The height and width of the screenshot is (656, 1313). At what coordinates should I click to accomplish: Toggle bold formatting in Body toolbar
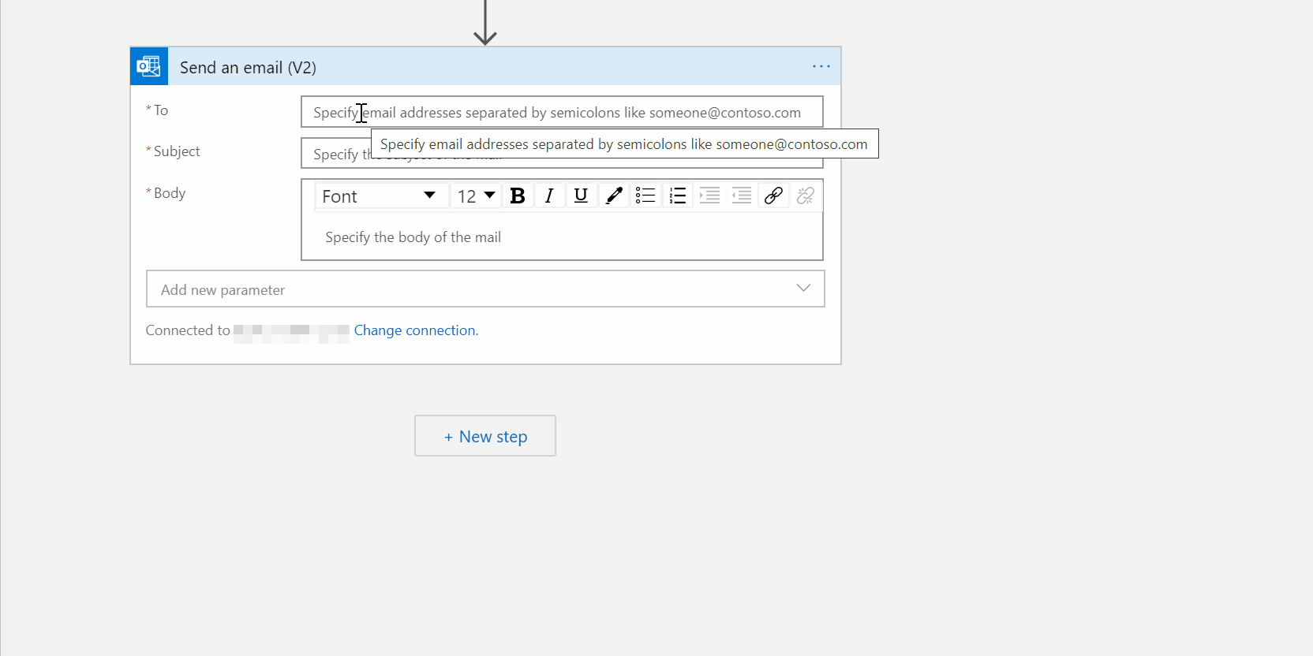pos(518,196)
